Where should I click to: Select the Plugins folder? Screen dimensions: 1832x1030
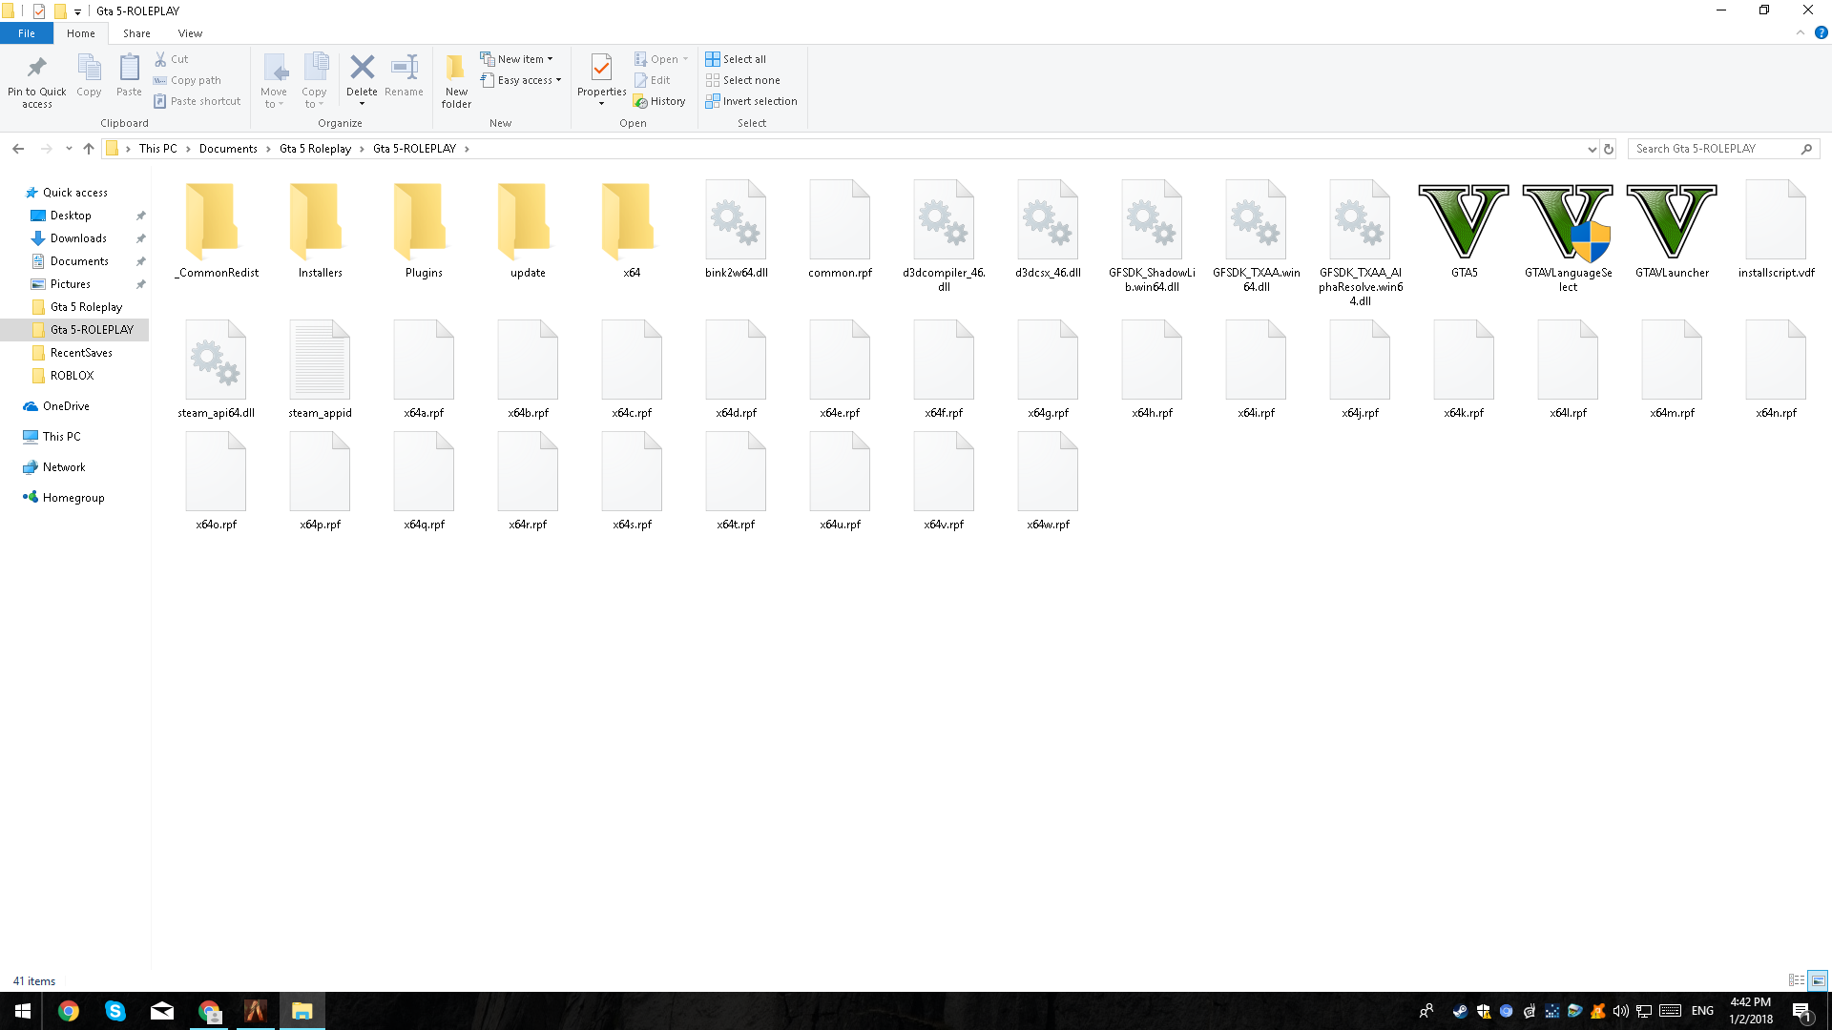tap(424, 229)
